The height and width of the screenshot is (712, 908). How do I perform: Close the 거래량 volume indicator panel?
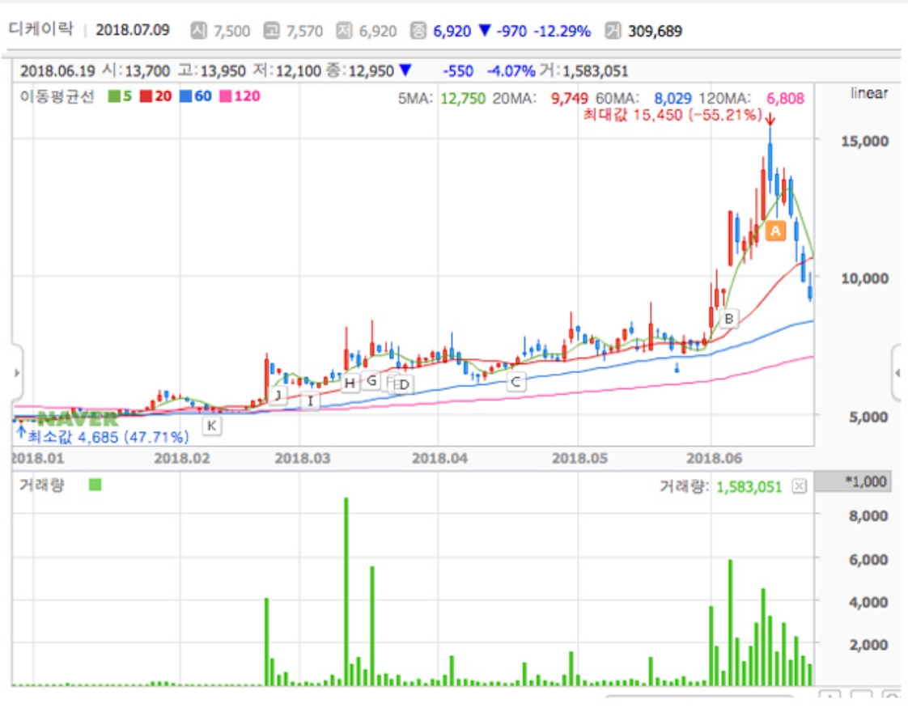799,486
